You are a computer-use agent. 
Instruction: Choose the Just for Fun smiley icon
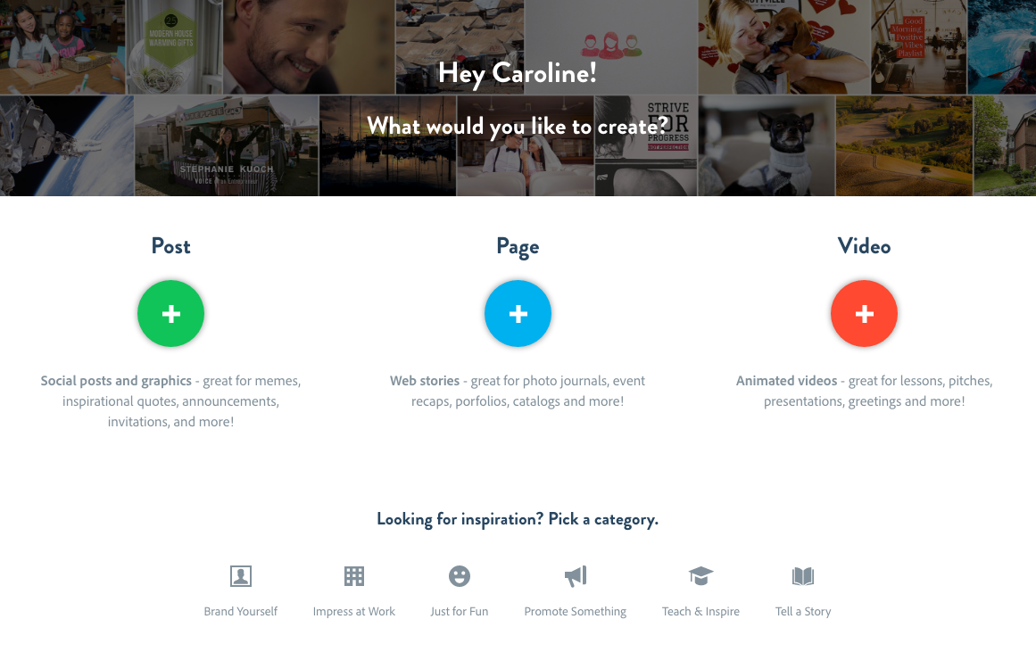coord(460,576)
